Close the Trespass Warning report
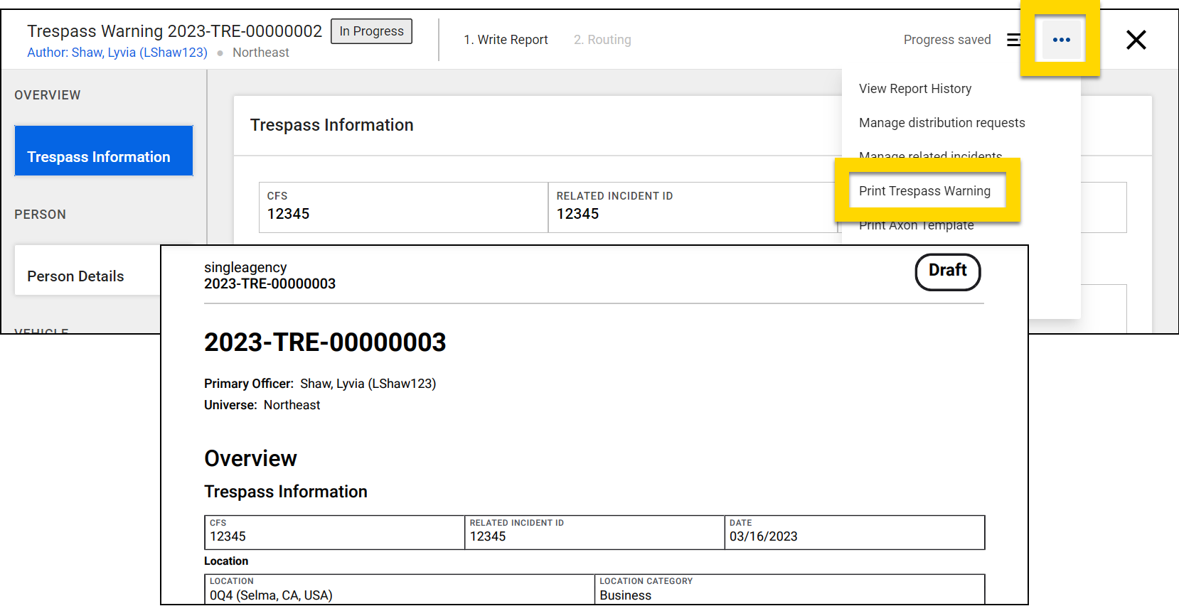Screen dimensions: 1179x606 (1136, 40)
